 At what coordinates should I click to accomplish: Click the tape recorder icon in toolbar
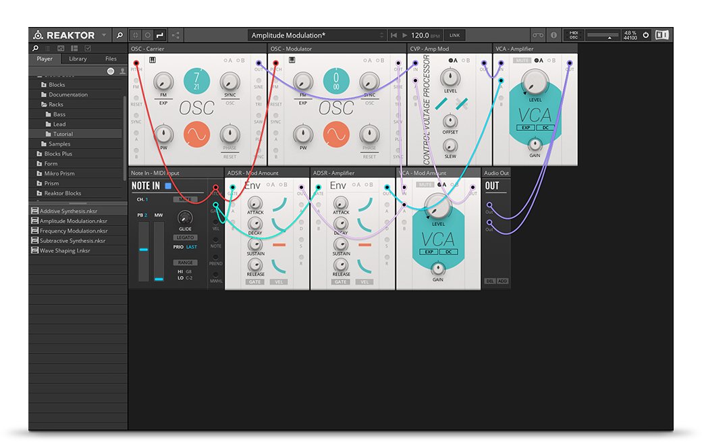[537, 35]
